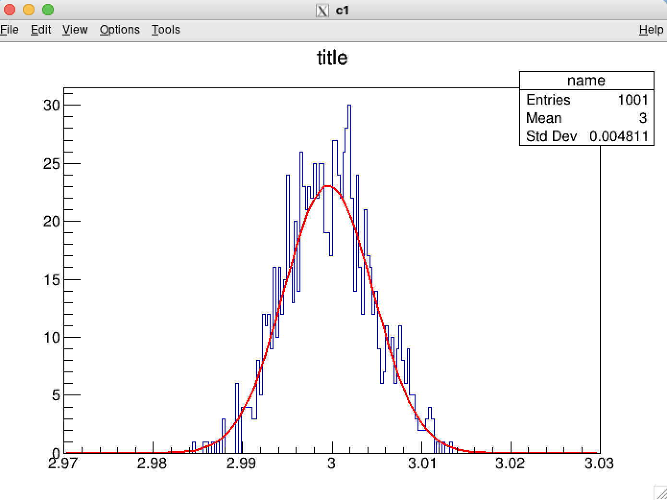
Task: Open the File menu
Action: point(9,30)
